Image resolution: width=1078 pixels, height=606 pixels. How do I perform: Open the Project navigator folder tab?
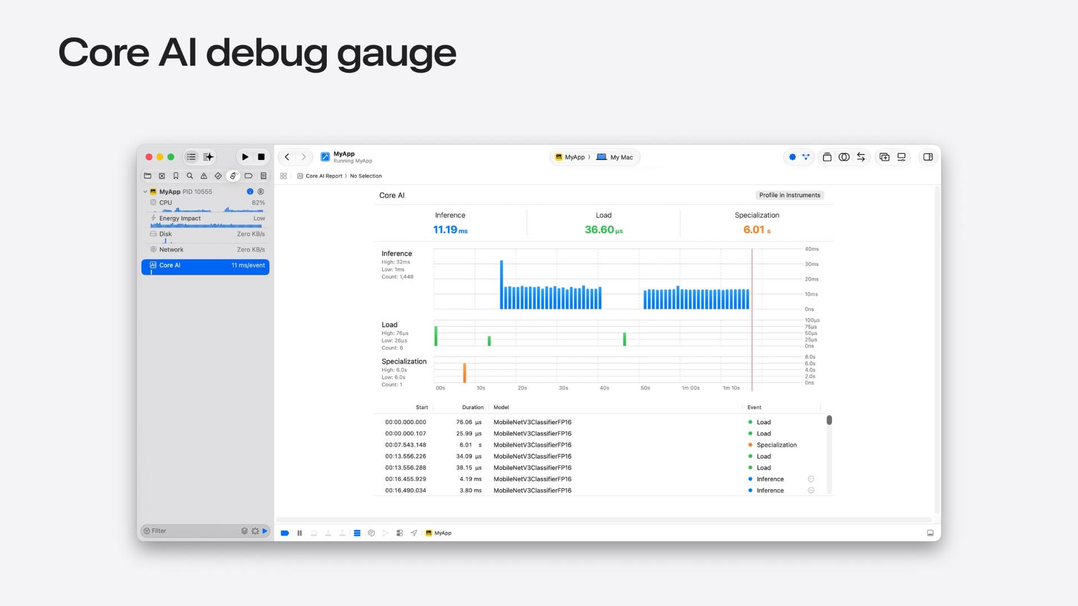point(148,176)
